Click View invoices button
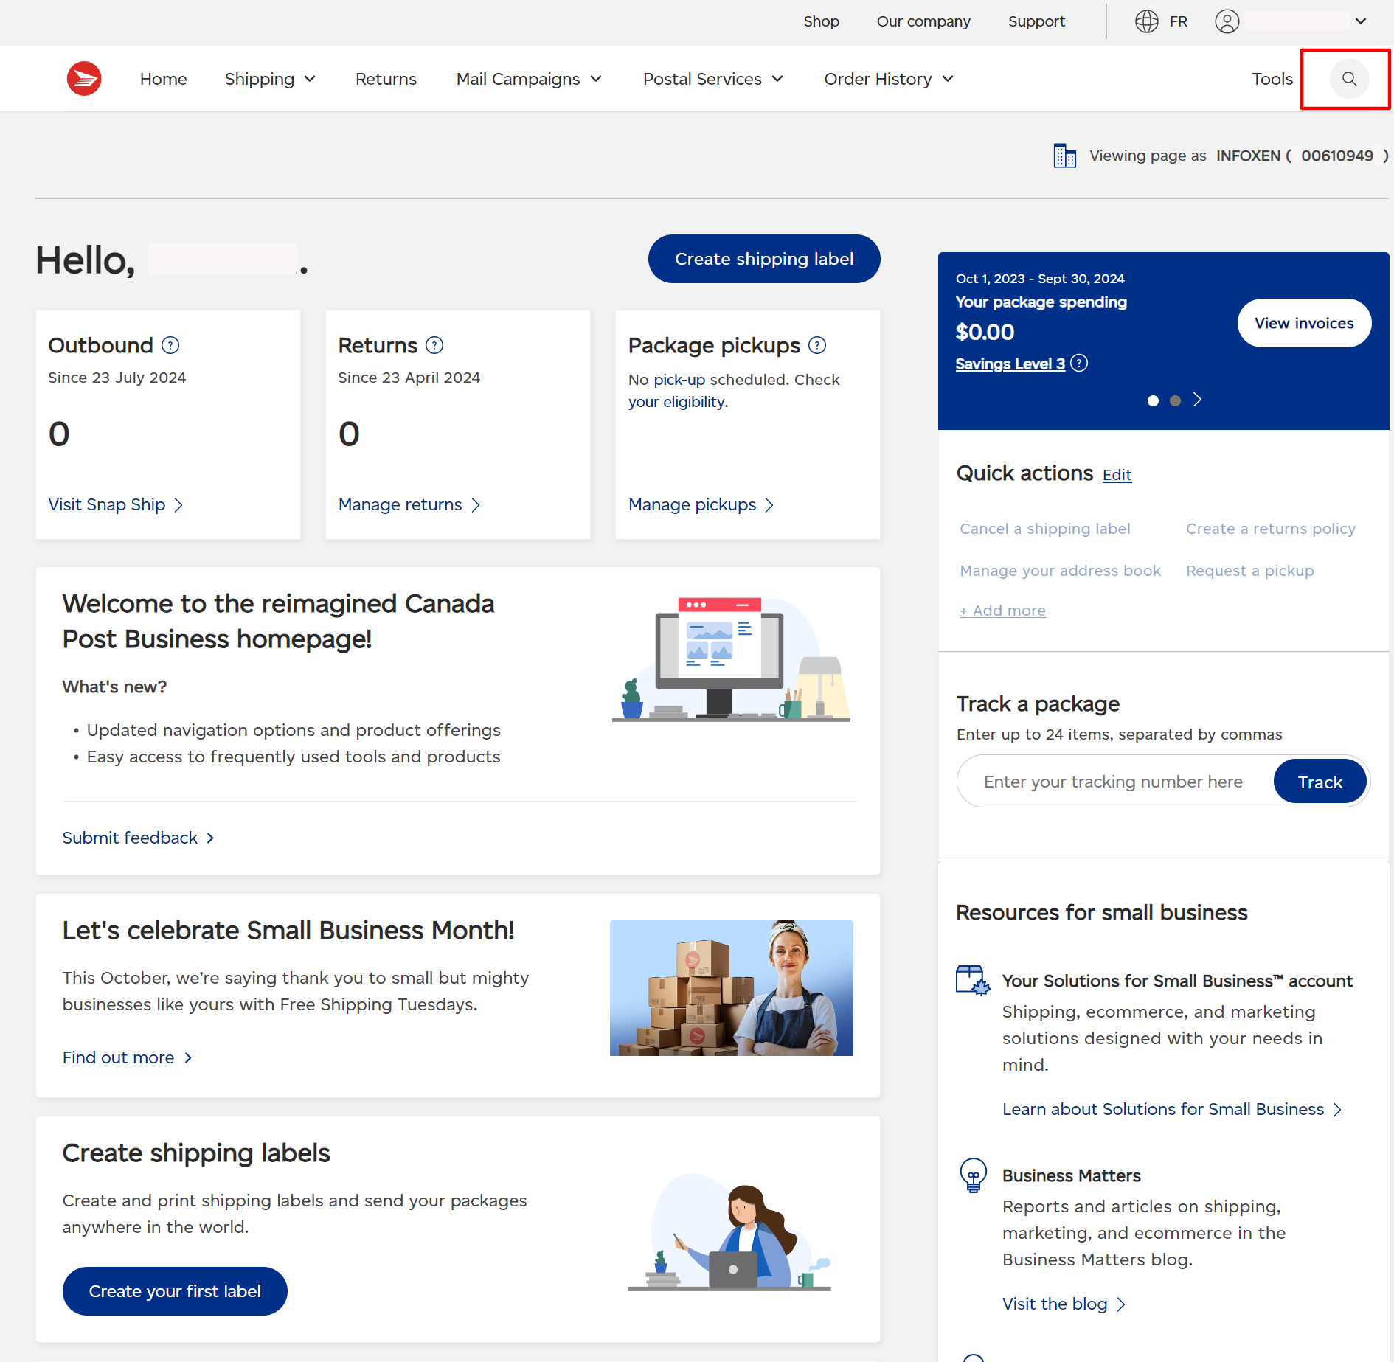The width and height of the screenshot is (1394, 1362). click(1304, 323)
